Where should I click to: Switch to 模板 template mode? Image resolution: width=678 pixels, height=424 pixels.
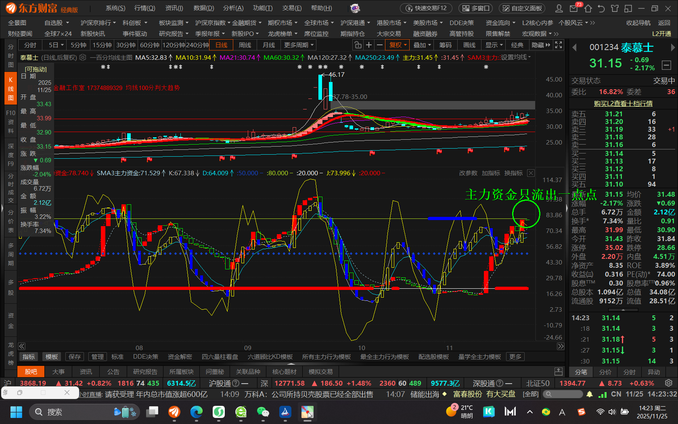[52, 357]
